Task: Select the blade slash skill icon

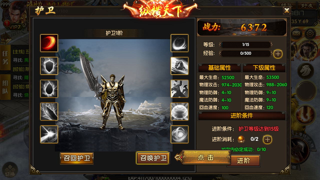Action: click(x=49, y=111)
